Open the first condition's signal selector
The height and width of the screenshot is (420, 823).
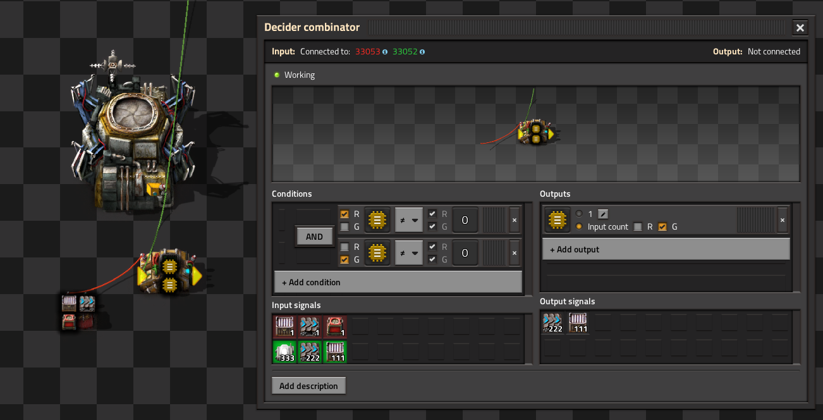point(377,219)
